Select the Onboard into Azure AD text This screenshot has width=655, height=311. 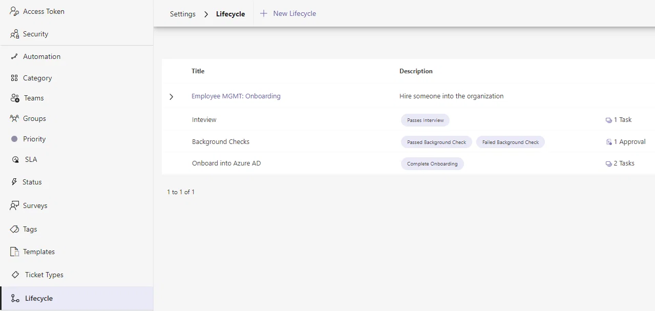pos(226,163)
